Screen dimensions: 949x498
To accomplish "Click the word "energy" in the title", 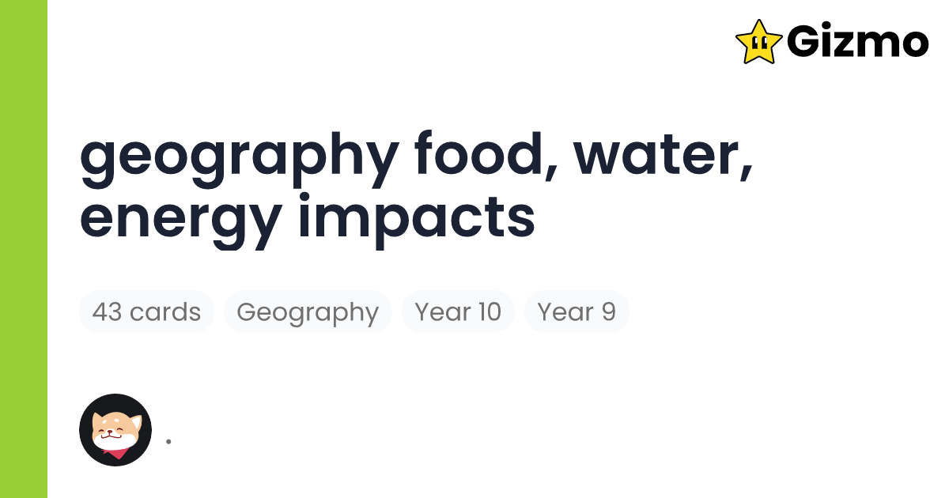I will tap(180, 216).
